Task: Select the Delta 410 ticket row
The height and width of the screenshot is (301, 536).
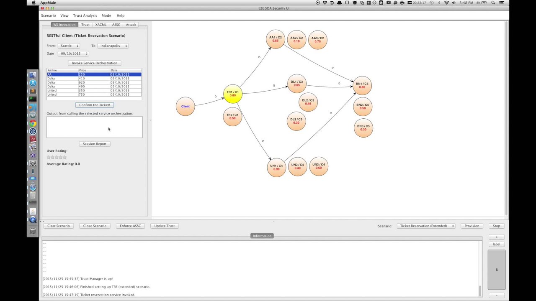Action: 94,79
